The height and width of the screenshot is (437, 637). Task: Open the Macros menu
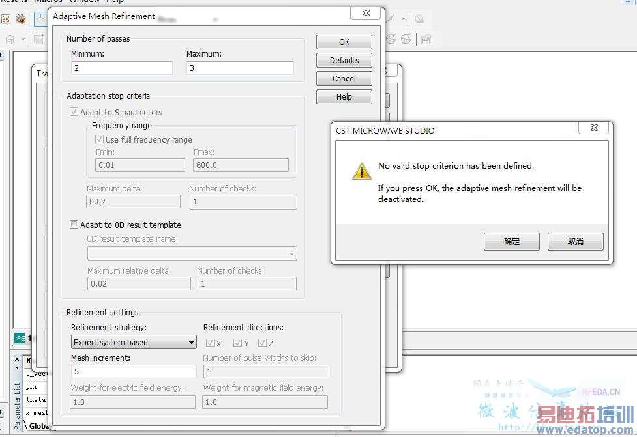pos(48,1)
